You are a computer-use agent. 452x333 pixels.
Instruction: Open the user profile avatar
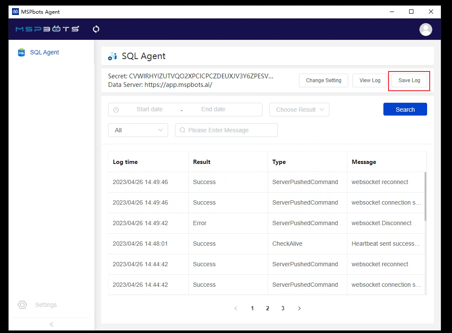click(425, 29)
